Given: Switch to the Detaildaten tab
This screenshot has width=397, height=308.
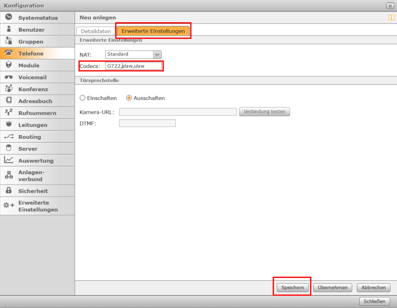Looking at the screenshot, I should [x=96, y=31].
